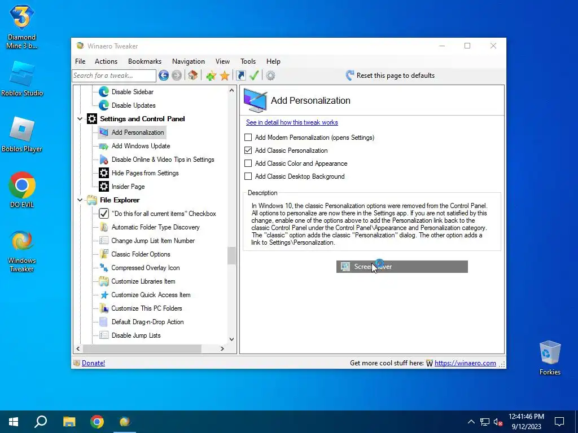Select Classic Folder Options tree item

pos(141,254)
